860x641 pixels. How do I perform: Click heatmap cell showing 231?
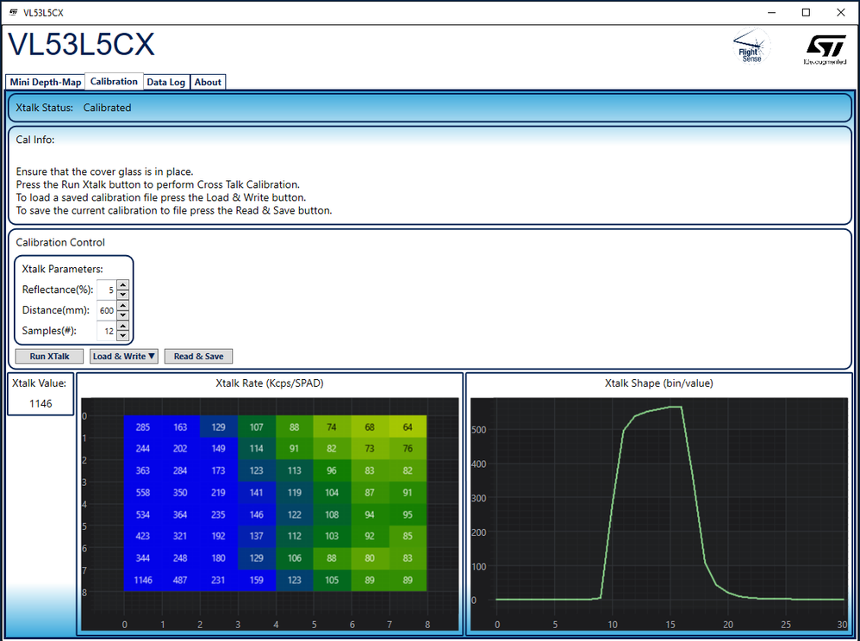(218, 580)
